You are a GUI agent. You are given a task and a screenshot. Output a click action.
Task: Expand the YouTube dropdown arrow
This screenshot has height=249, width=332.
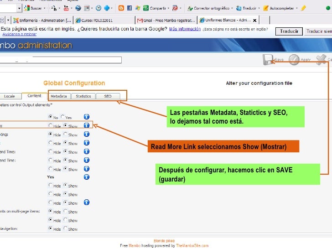coord(72,8)
